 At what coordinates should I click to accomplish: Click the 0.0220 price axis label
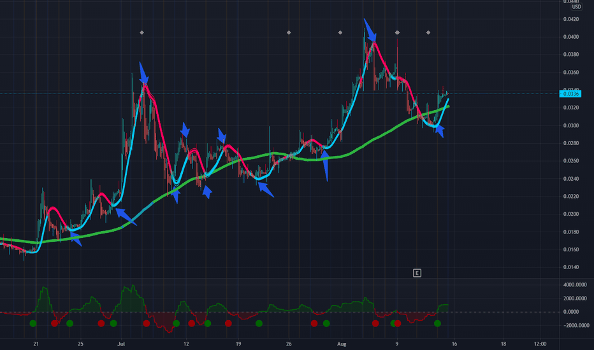point(571,197)
